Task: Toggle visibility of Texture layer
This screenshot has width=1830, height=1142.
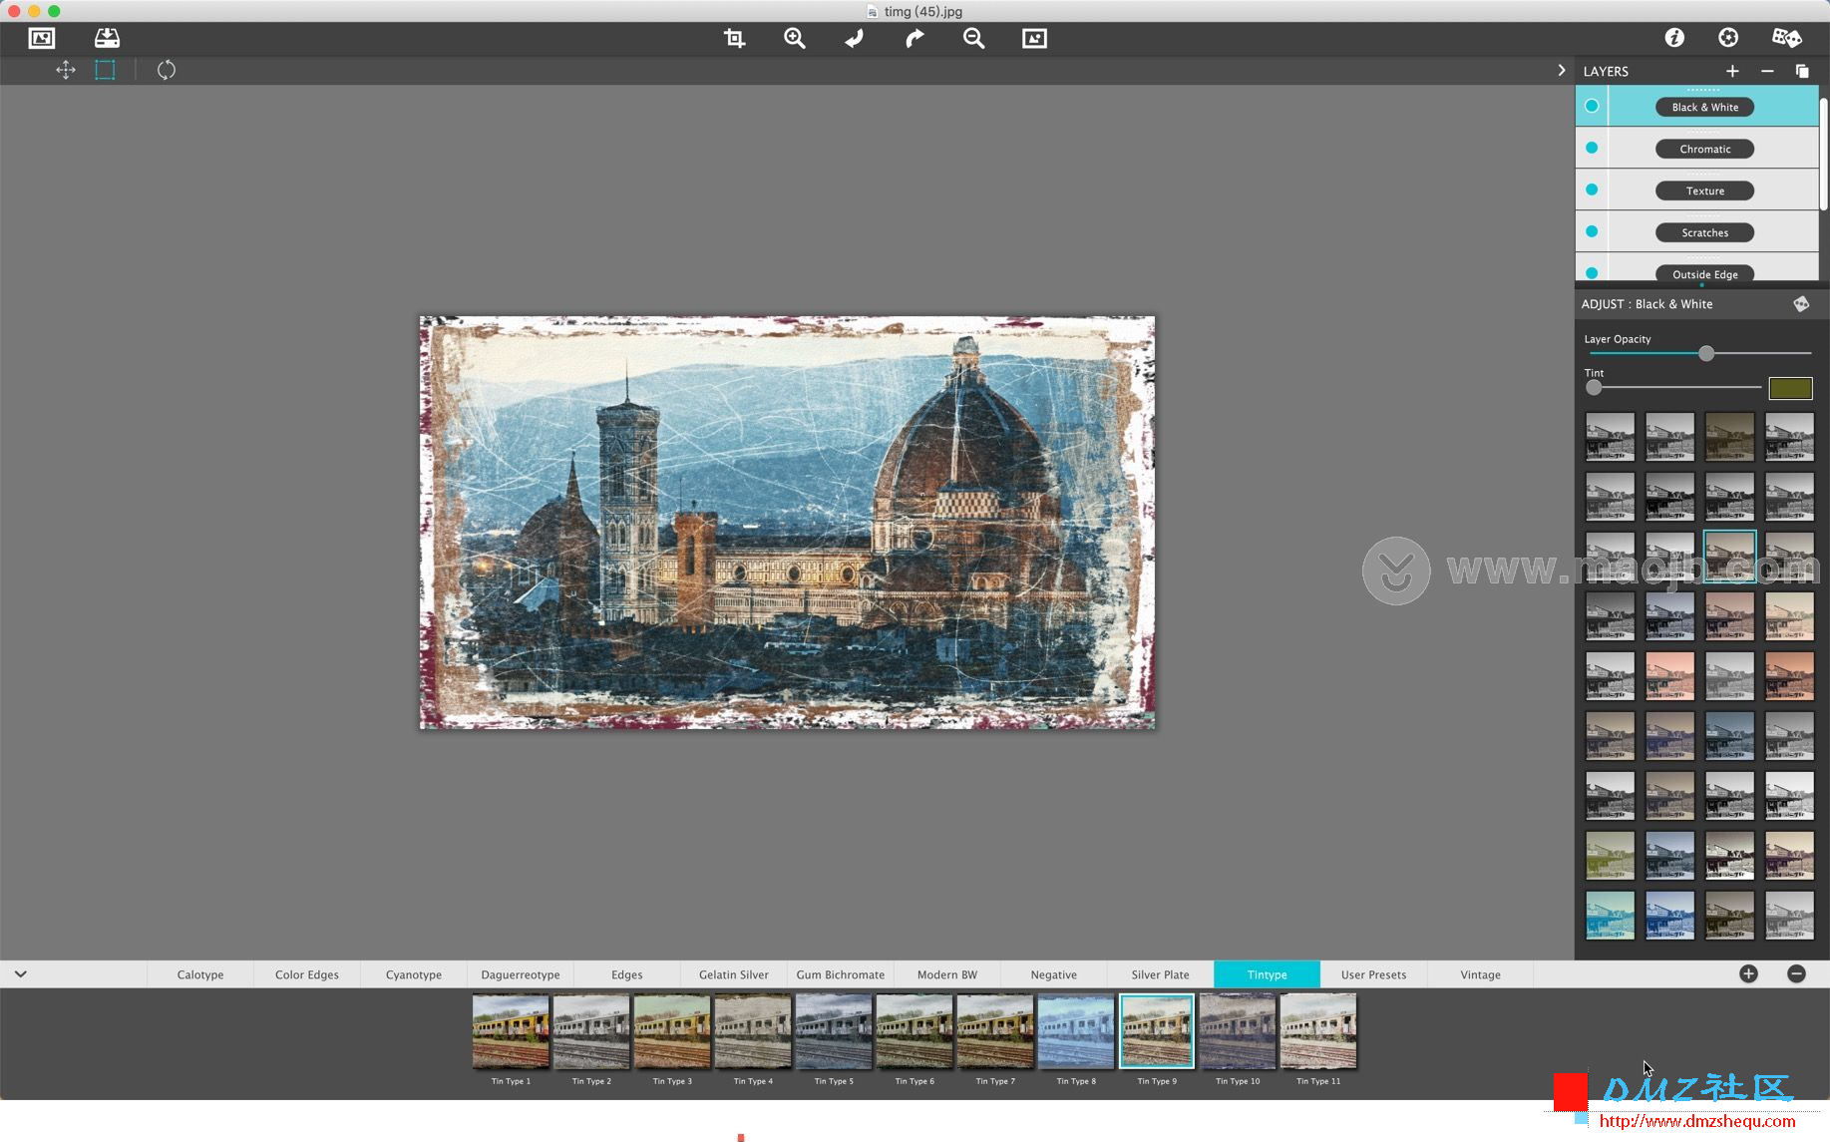Action: 1592,190
